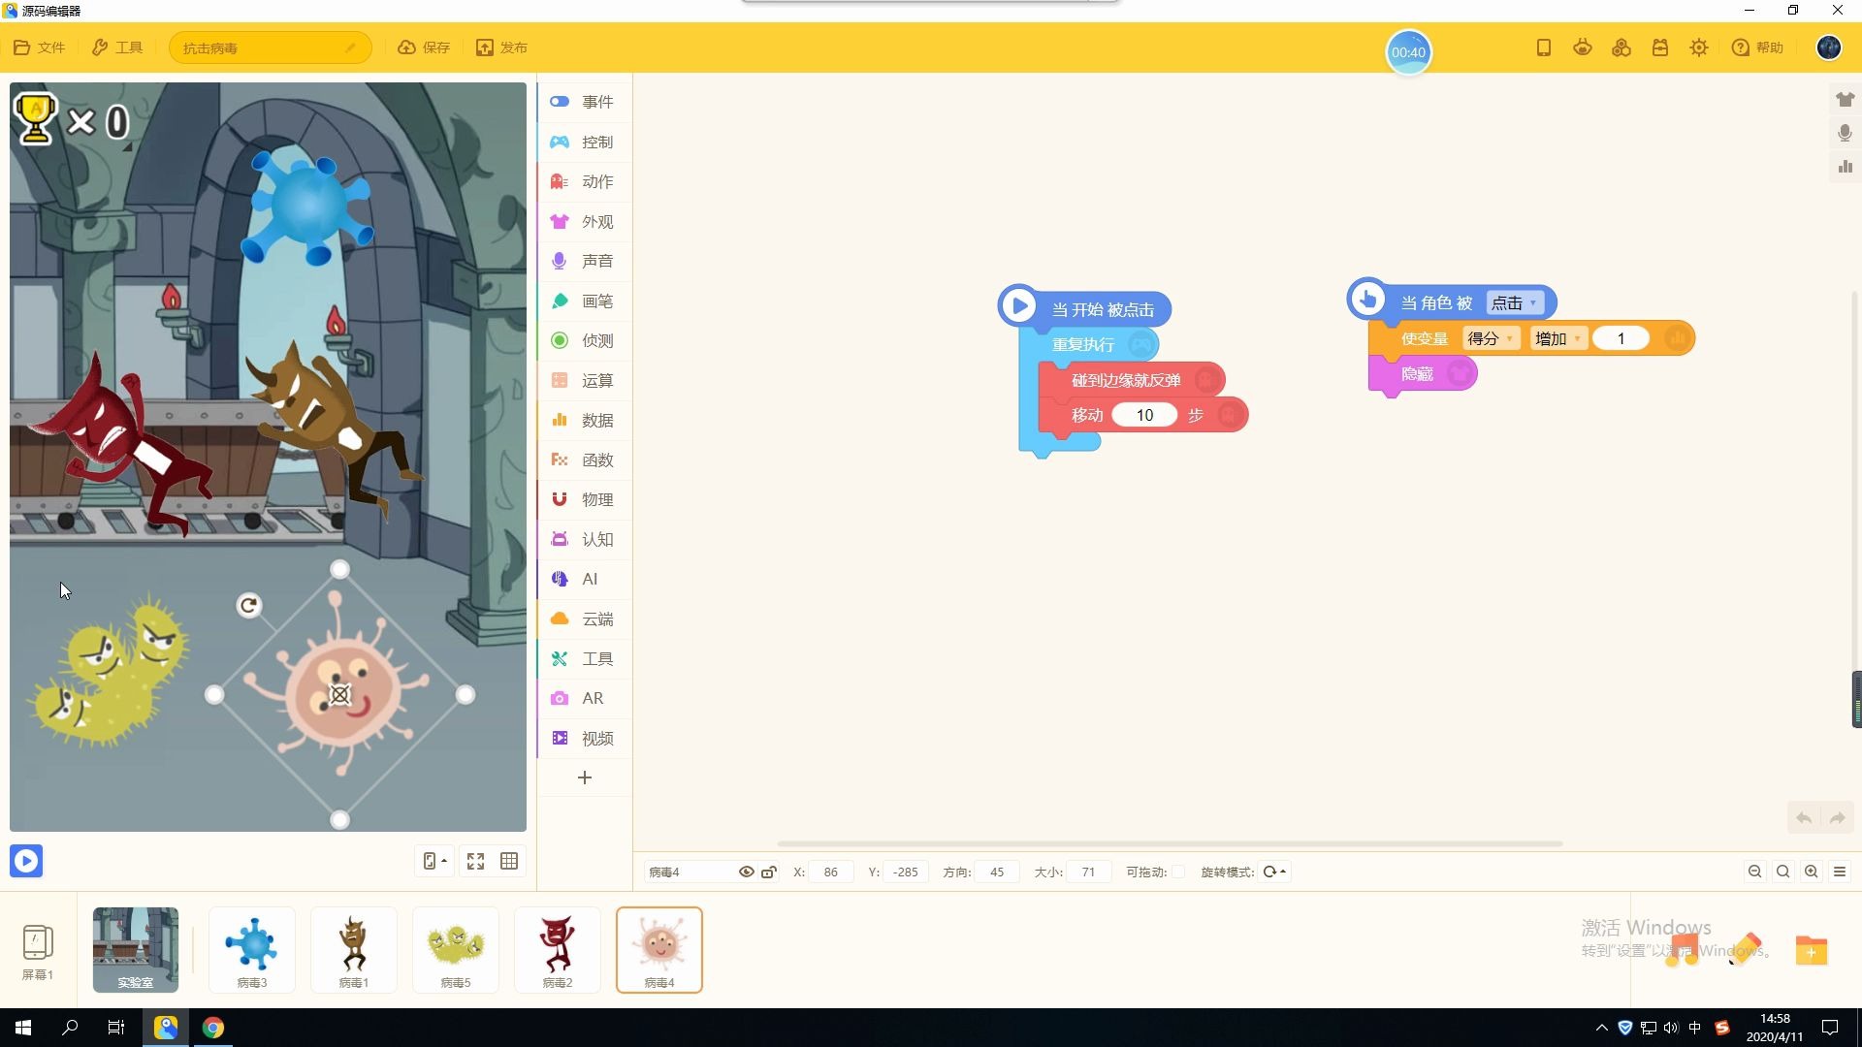Zoom out the code workspace
This screenshot has height=1047, width=1862.
pyautogui.click(x=1754, y=872)
